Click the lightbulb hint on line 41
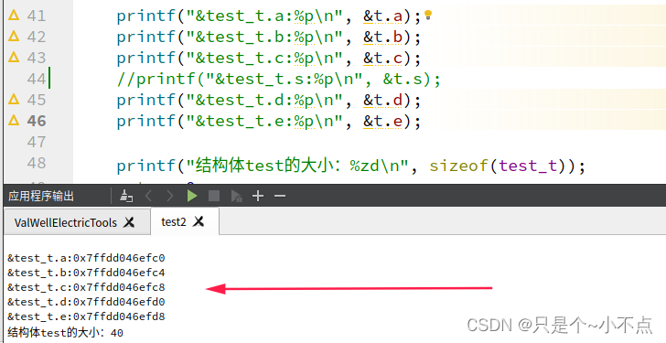 click(x=428, y=16)
